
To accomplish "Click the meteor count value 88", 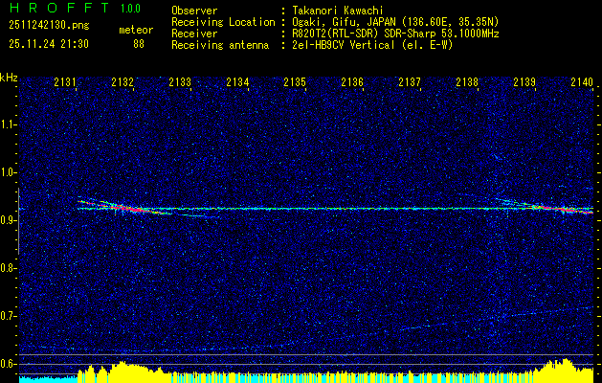I will 139,44.
